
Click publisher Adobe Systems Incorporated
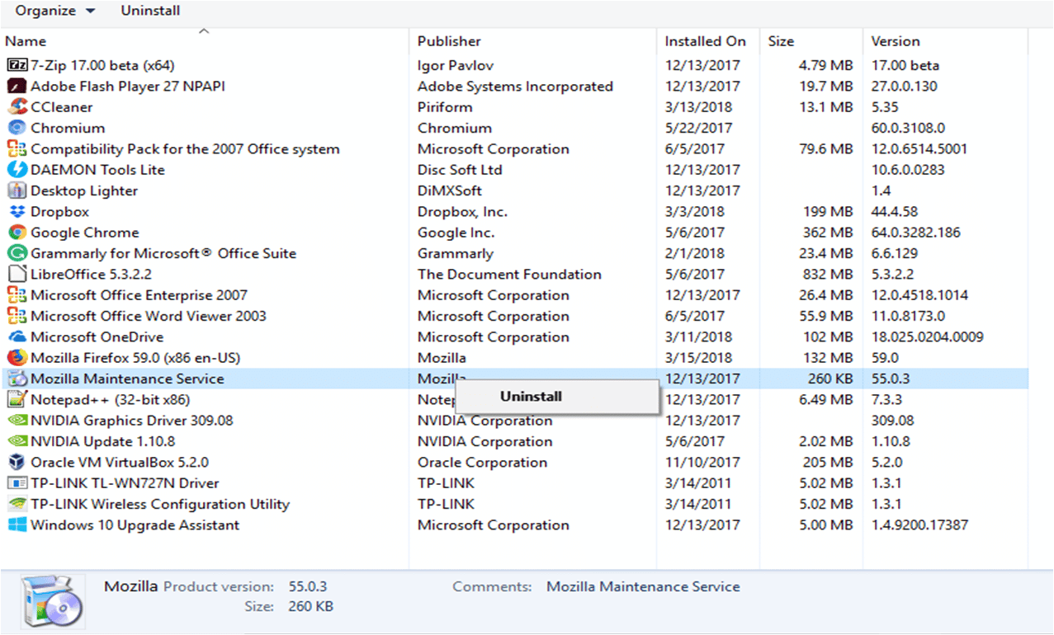click(x=515, y=86)
